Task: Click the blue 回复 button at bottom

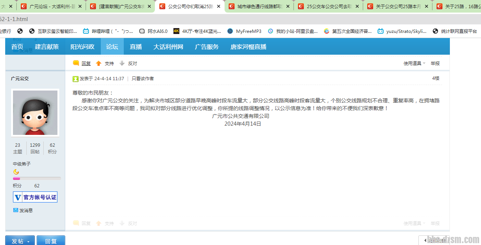Action: coord(51,241)
